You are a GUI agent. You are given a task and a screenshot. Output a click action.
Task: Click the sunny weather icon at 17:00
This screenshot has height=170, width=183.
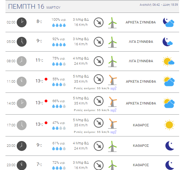[x=169, y=125]
